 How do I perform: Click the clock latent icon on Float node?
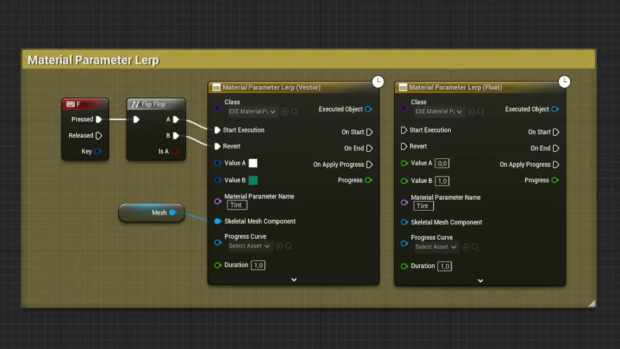(564, 81)
